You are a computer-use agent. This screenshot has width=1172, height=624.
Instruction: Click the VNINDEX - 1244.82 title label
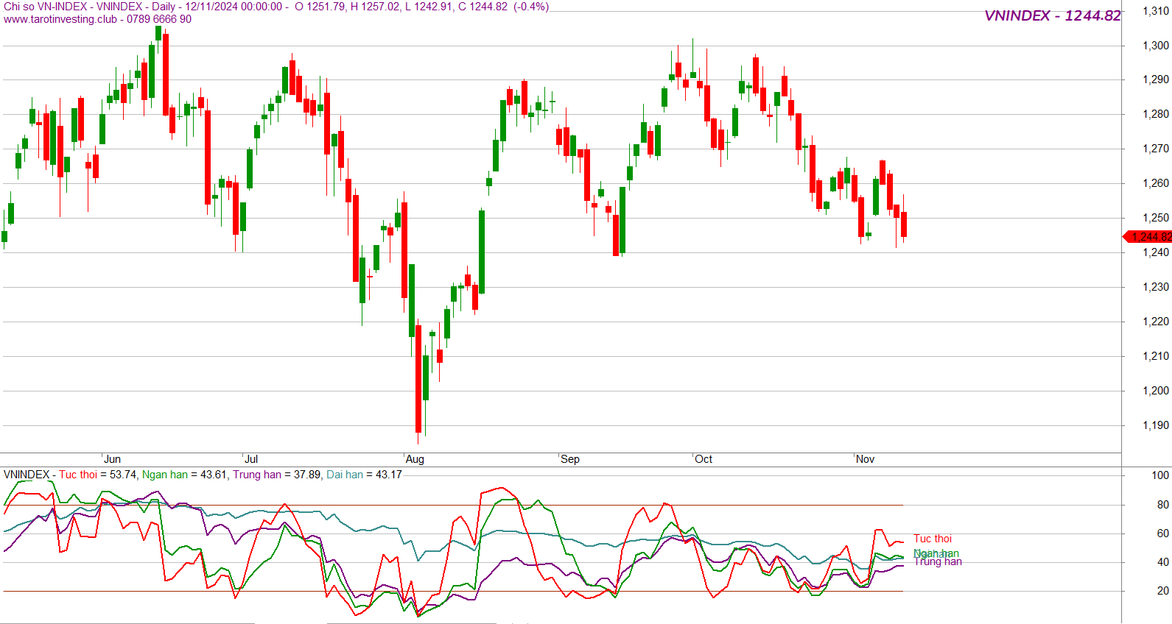click(x=1052, y=15)
